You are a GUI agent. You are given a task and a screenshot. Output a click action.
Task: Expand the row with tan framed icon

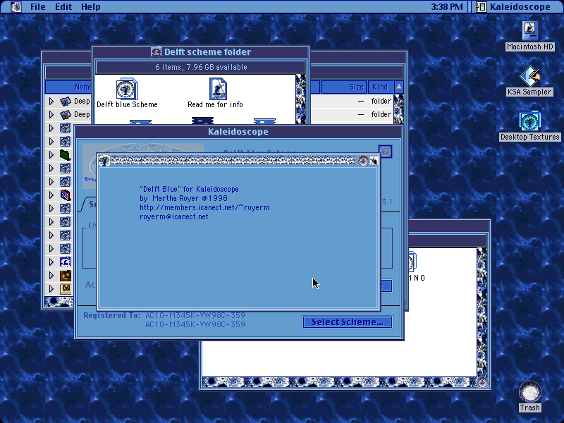[51, 289]
